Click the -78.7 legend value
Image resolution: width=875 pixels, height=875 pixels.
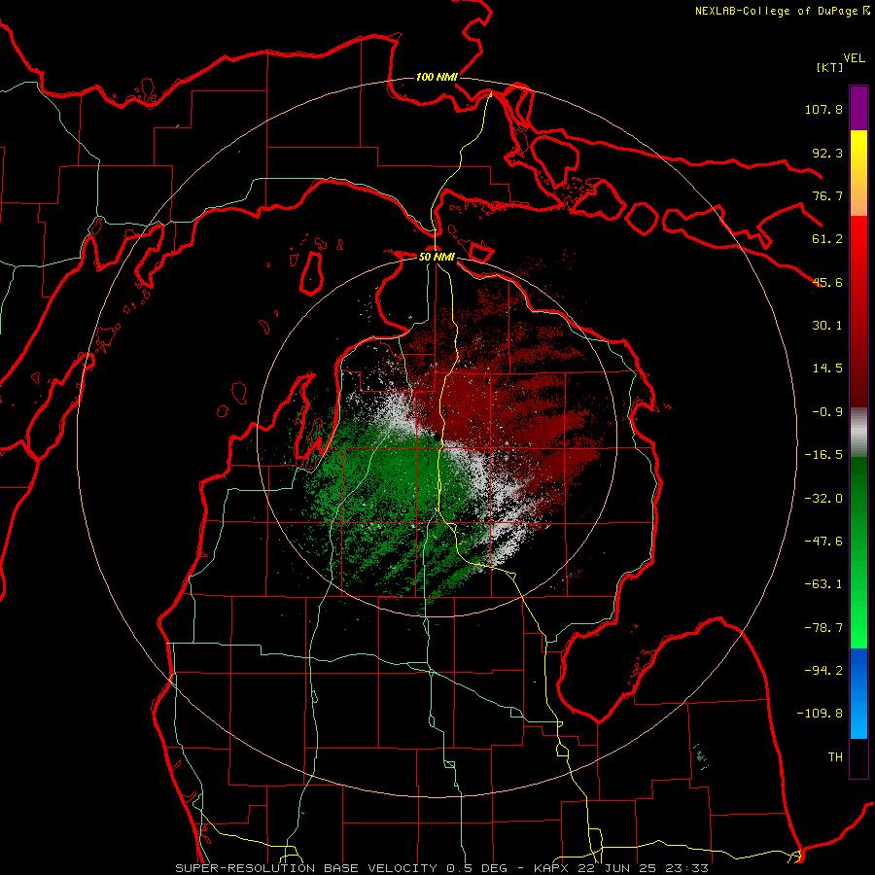click(823, 628)
